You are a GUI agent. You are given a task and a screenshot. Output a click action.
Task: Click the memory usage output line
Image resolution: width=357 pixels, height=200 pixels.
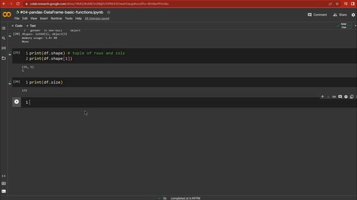(x=40, y=38)
